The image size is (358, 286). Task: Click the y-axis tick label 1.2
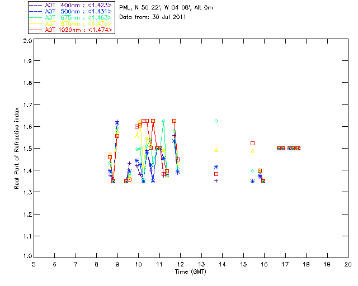[27, 214]
